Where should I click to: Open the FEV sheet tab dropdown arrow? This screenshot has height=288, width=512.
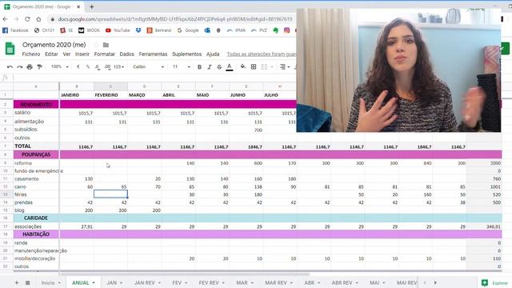186,282
